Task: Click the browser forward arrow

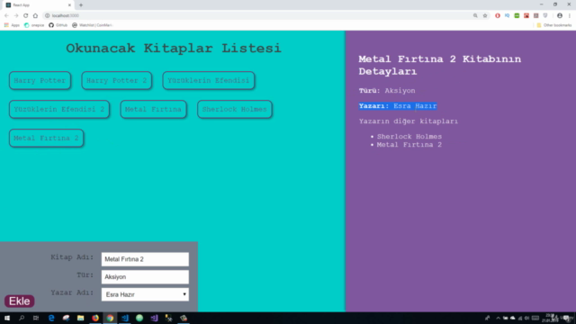Action: 16,16
